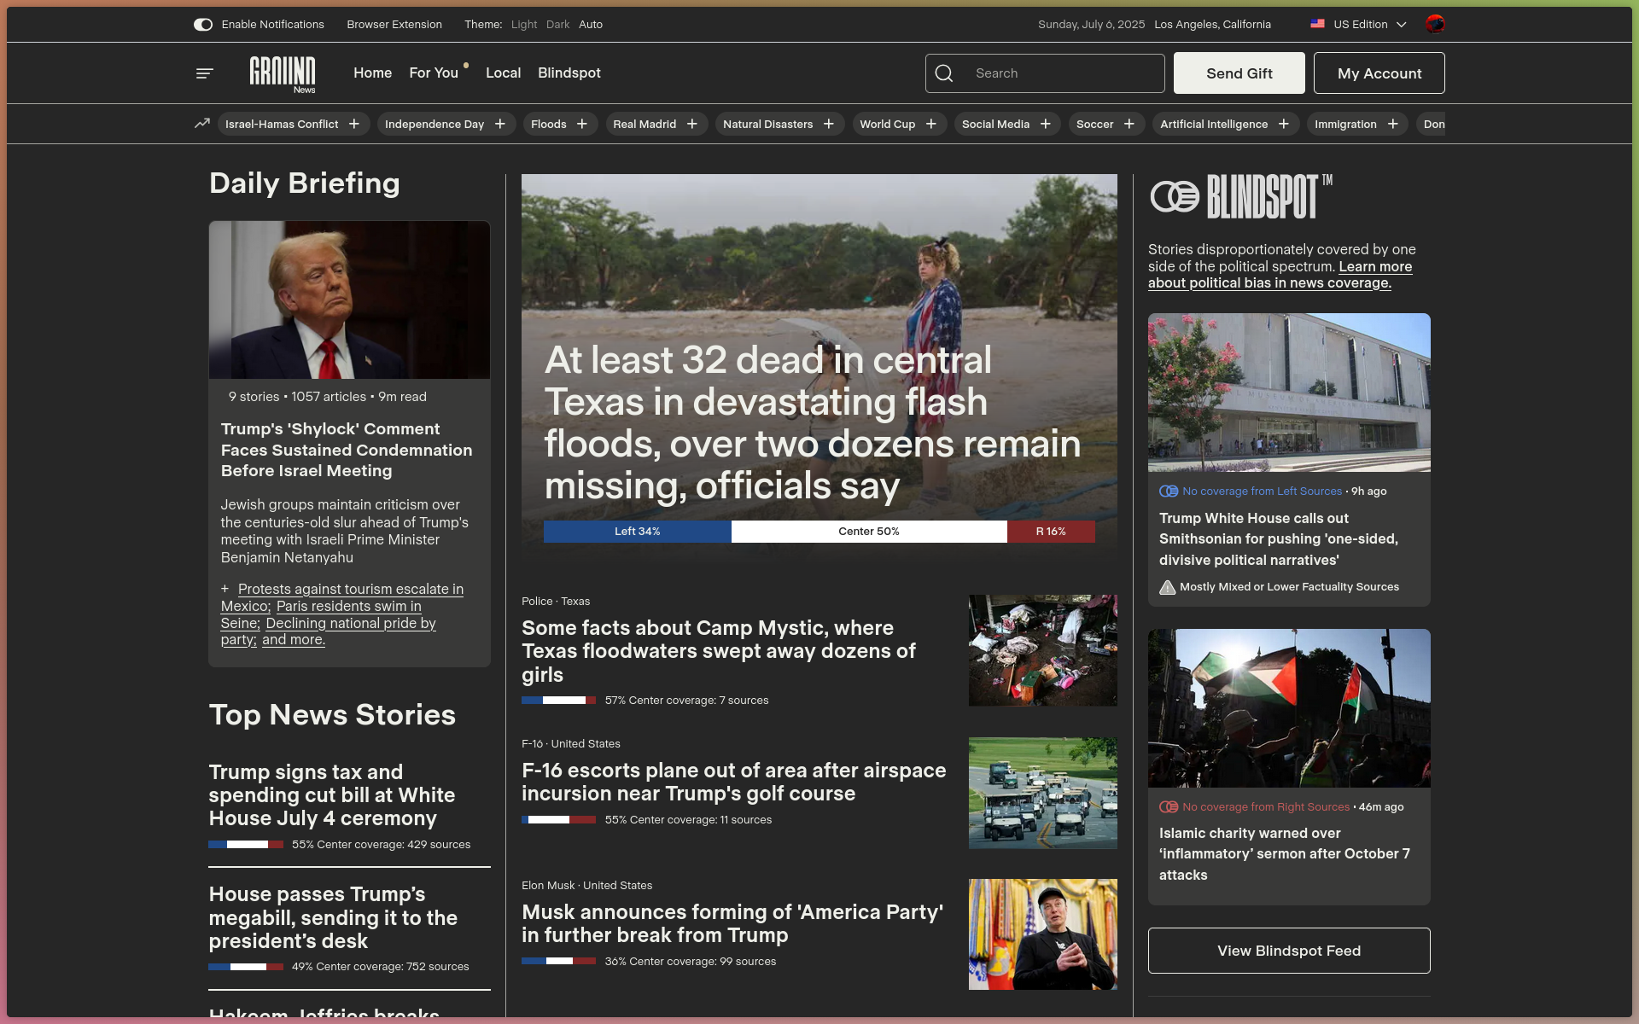
Task: Open the Musk America Party thumbnail
Action: (x=1042, y=934)
